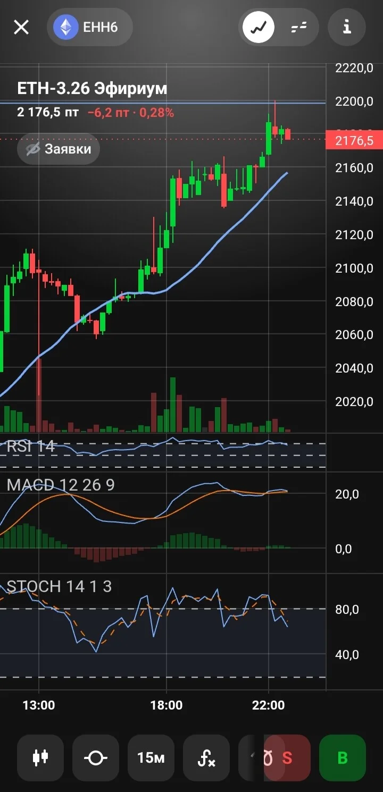
Task: Tap the 2160,0 price axis label
Action: pos(354,168)
